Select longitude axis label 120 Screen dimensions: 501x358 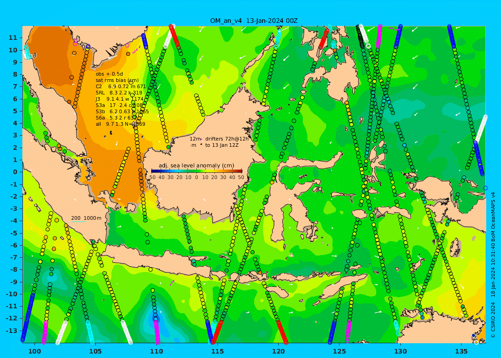click(x=278, y=352)
